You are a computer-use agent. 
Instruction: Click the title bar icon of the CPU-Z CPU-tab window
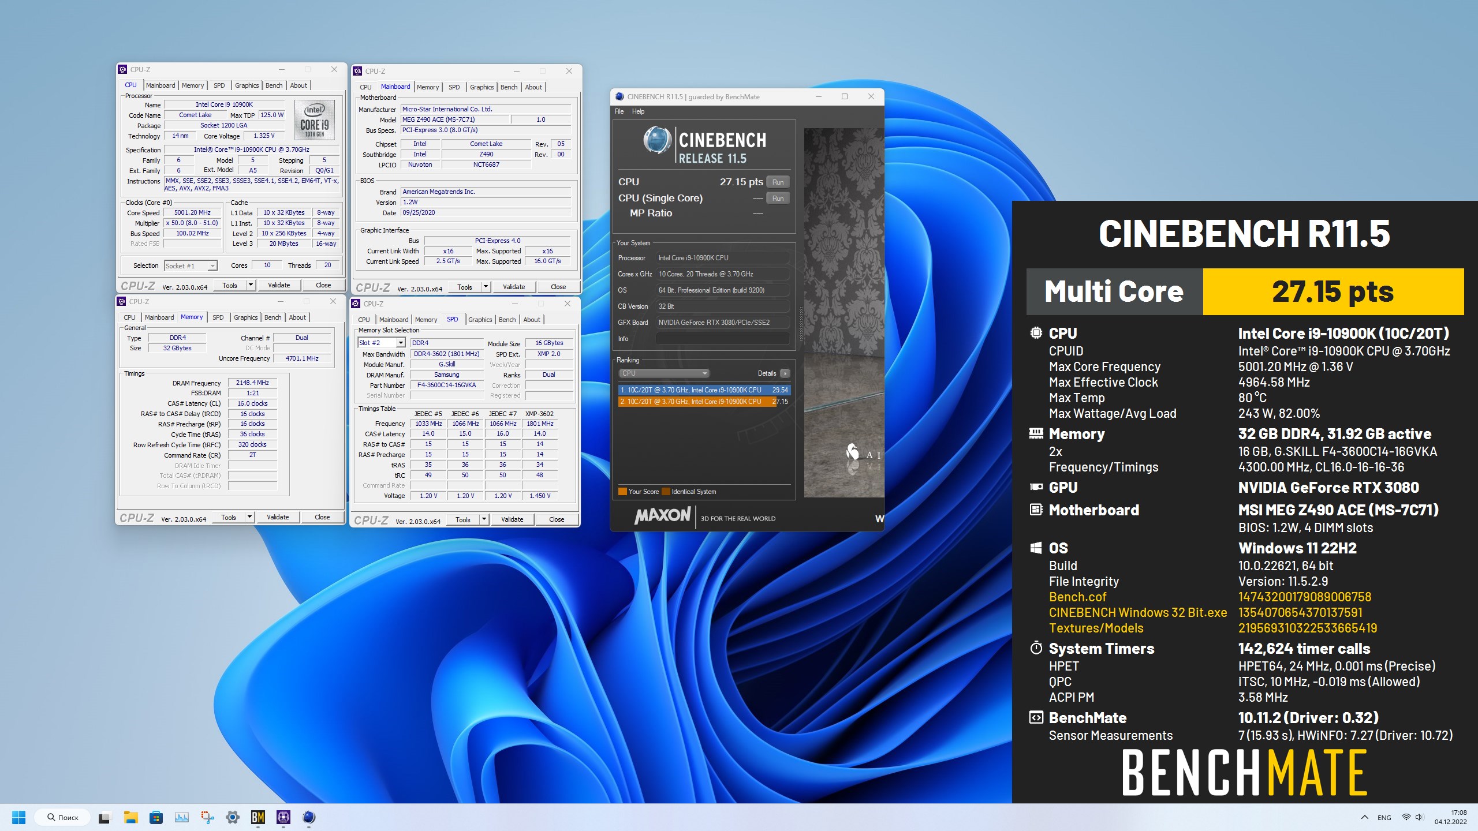click(x=122, y=69)
